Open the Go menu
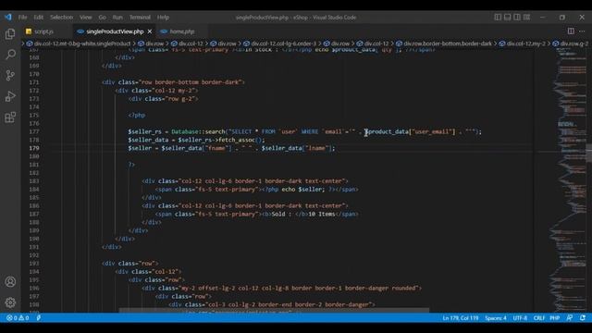 coord(103,18)
